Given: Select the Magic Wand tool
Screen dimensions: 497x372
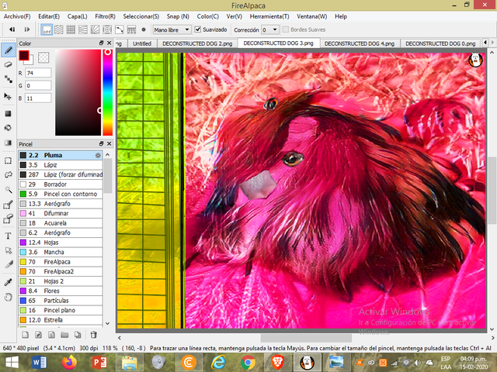Looking at the screenshot, I should 9,189.
